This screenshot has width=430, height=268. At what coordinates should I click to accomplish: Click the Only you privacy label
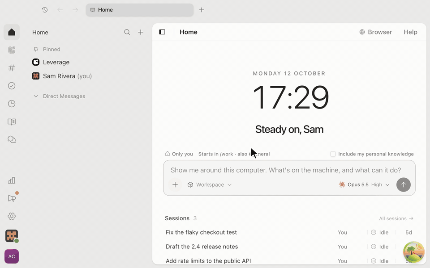(179, 154)
